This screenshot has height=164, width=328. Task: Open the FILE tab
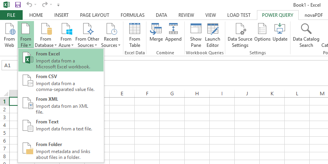point(11,15)
